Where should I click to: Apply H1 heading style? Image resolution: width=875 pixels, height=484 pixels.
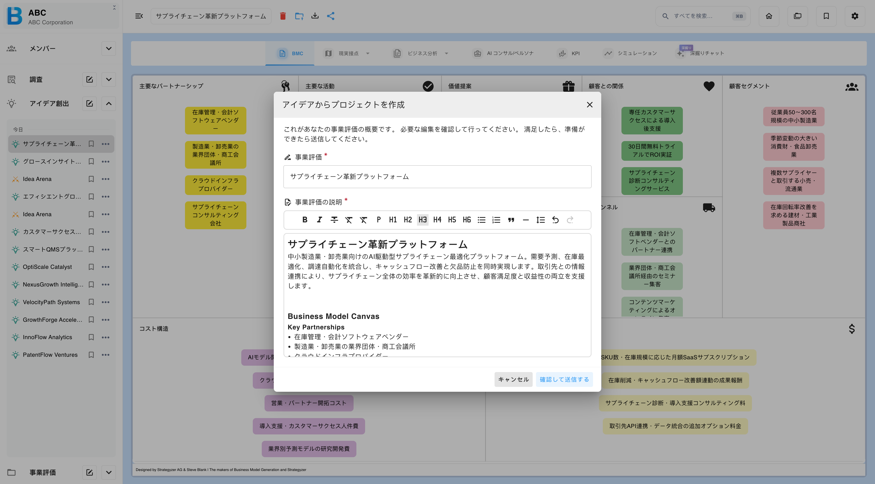pos(393,220)
